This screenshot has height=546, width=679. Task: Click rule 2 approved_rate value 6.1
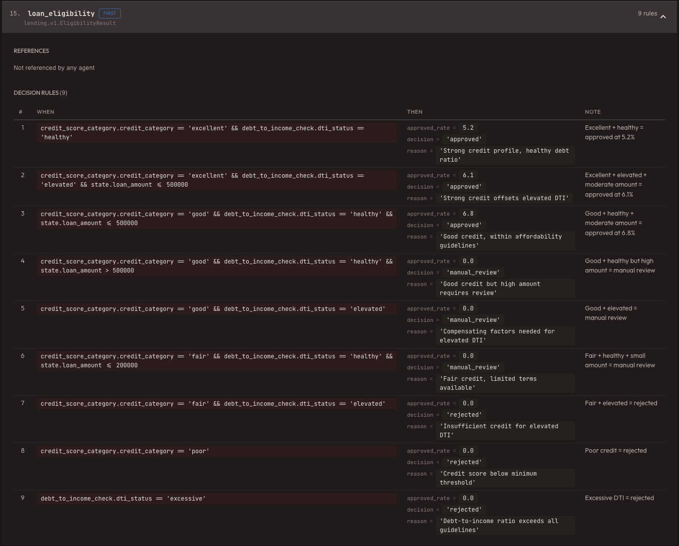click(468, 175)
